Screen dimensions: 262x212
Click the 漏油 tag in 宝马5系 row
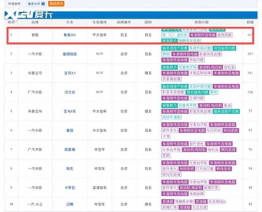click(227, 105)
